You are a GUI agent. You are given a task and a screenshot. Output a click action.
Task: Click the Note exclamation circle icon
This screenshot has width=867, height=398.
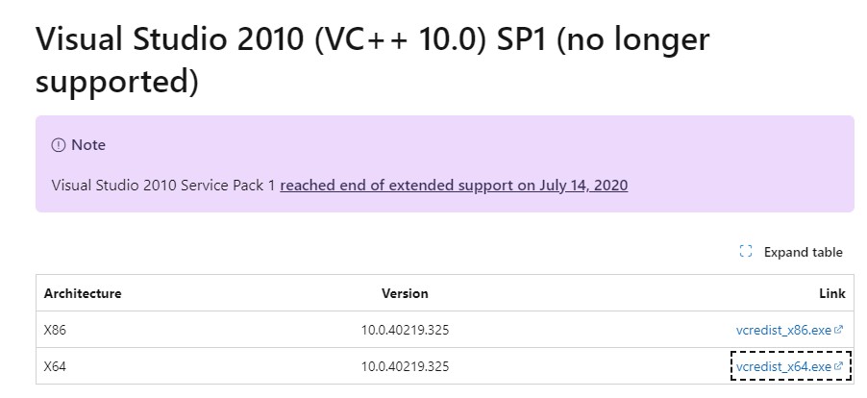click(58, 145)
